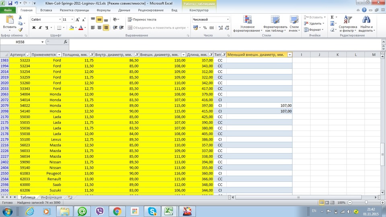Click the AutoSum sigma icon

click(332, 17)
